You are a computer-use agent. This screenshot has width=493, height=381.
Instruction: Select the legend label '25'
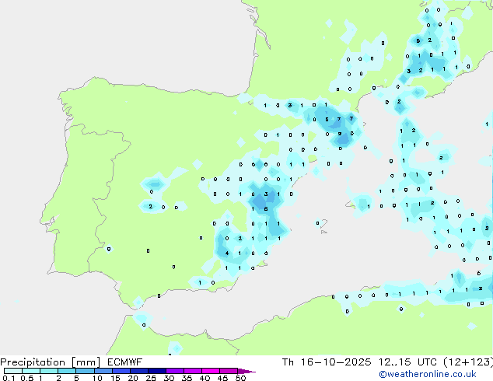coord(151,378)
